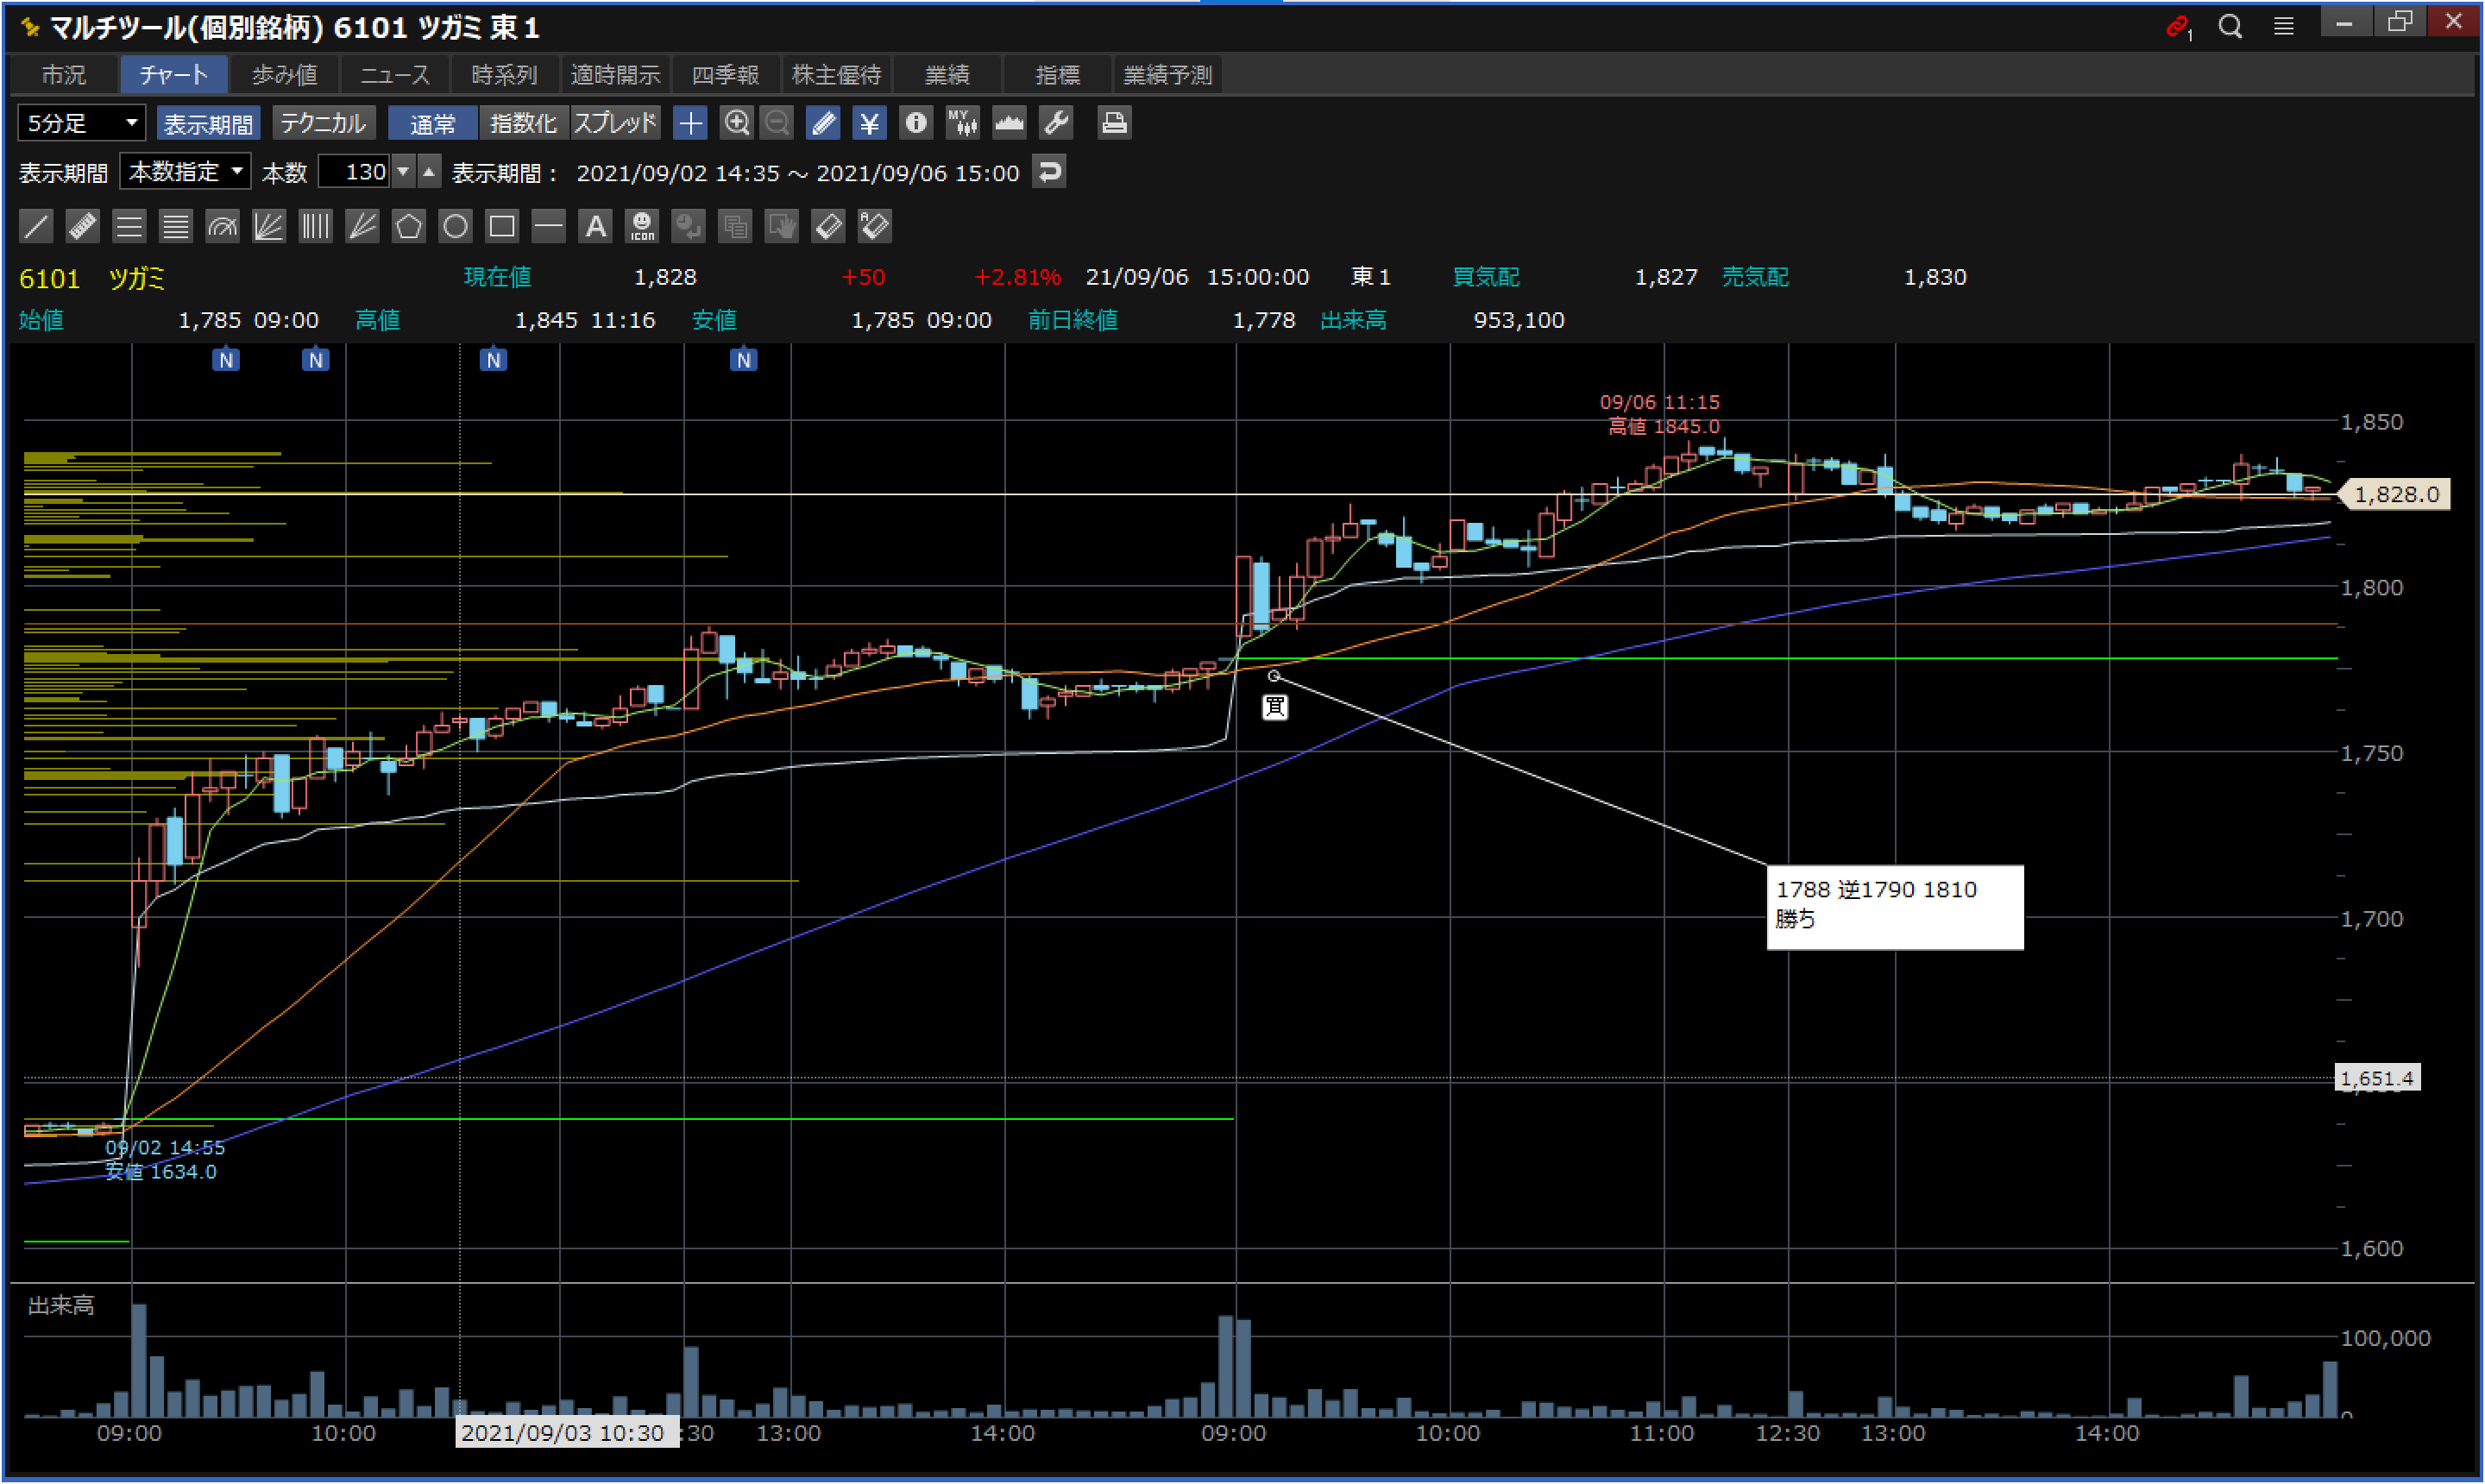Open the 本数指定 period type dropdown
This screenshot has height=1484, width=2485.
[x=186, y=172]
